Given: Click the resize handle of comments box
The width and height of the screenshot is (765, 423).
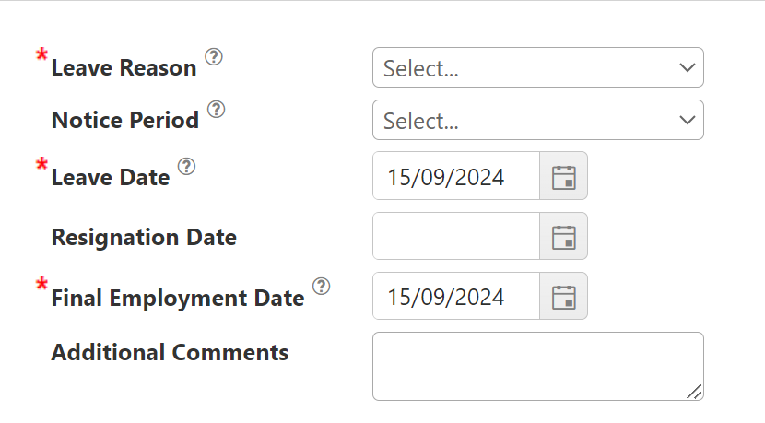Looking at the screenshot, I should 694,392.
